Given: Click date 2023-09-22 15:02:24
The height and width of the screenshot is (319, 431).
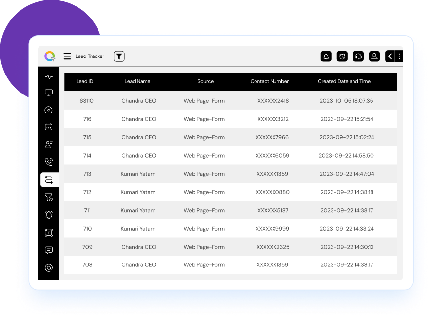Looking at the screenshot, I should click(x=347, y=137).
